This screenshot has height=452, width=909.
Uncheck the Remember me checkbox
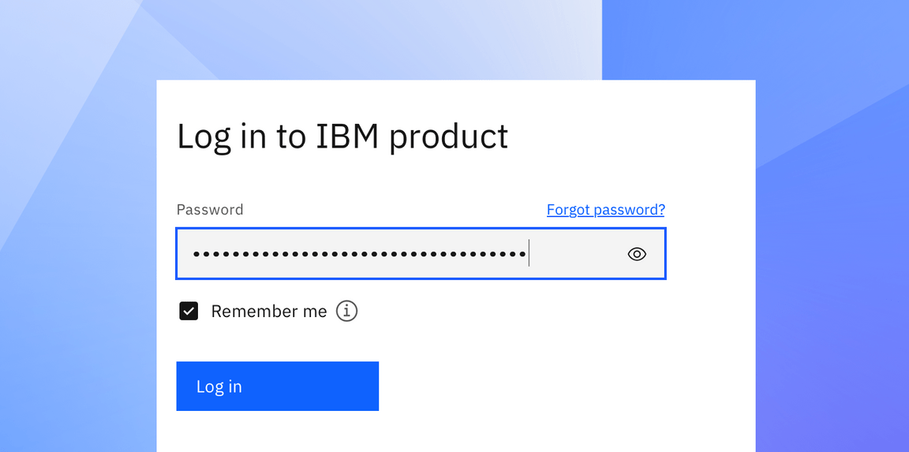tap(189, 311)
